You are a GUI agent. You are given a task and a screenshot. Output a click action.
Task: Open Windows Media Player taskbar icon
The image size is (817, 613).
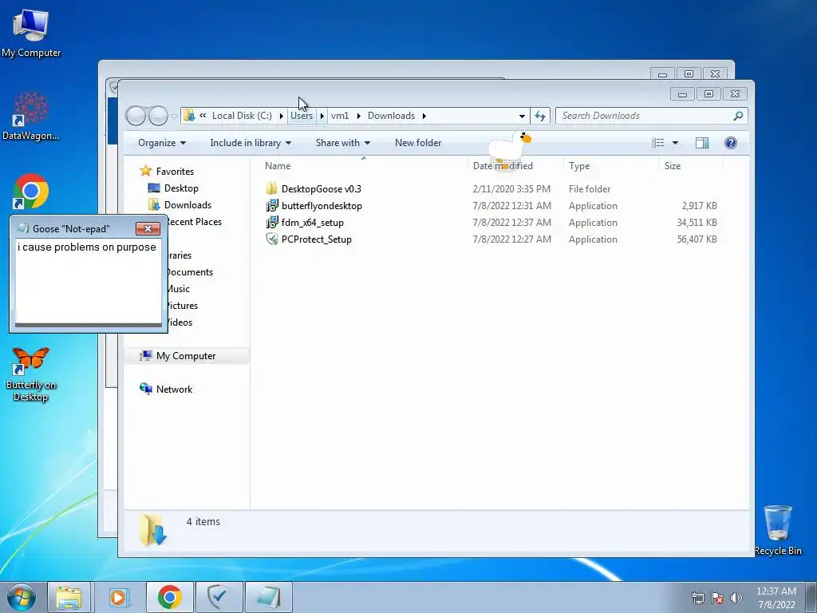pyautogui.click(x=120, y=597)
